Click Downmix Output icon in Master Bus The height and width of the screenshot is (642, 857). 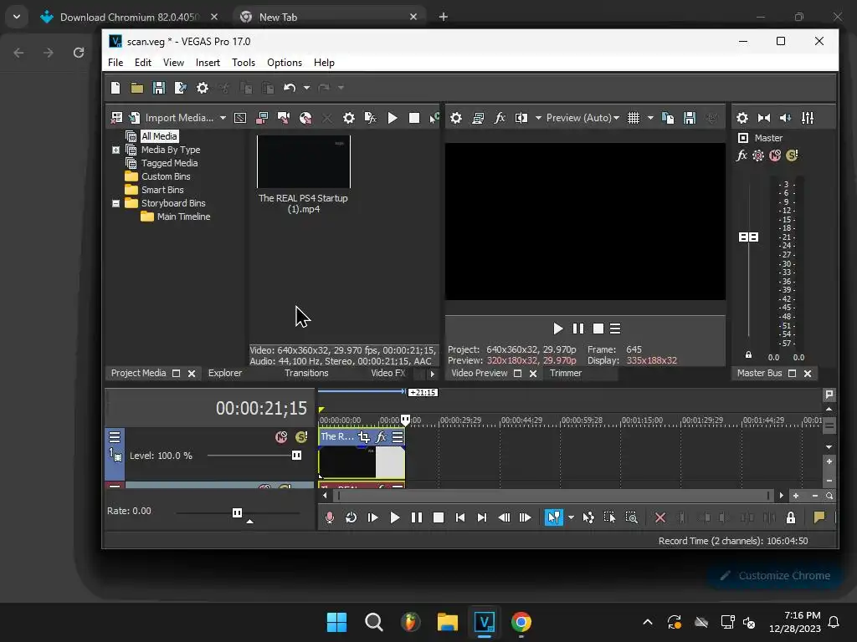764,118
